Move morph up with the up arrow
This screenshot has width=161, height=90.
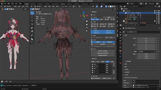(114, 71)
